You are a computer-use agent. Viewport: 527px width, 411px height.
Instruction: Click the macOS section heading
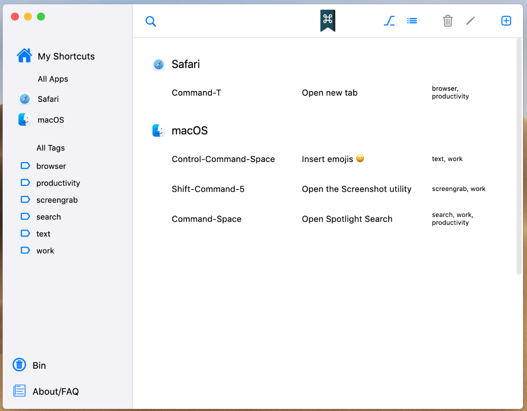coord(190,130)
